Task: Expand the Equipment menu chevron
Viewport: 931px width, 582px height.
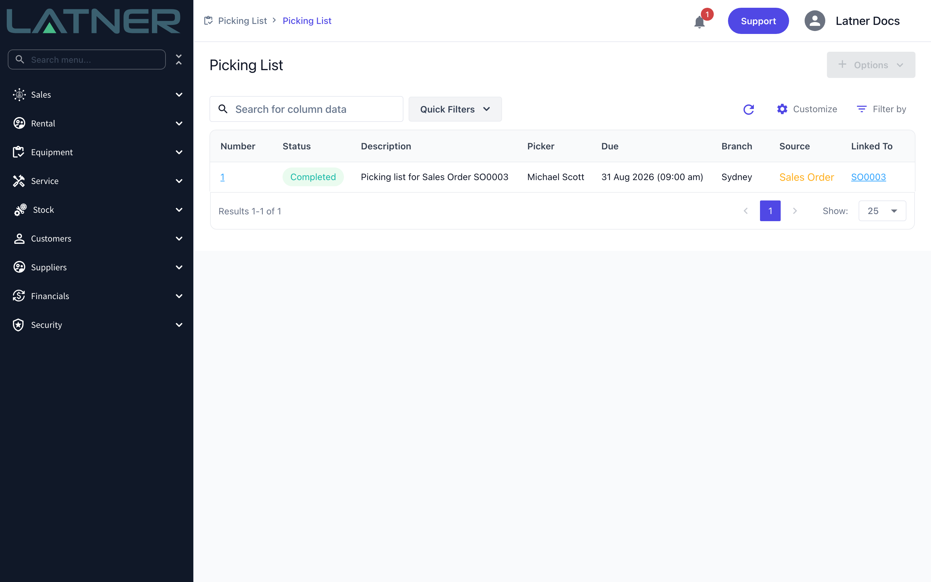Action: [179, 152]
